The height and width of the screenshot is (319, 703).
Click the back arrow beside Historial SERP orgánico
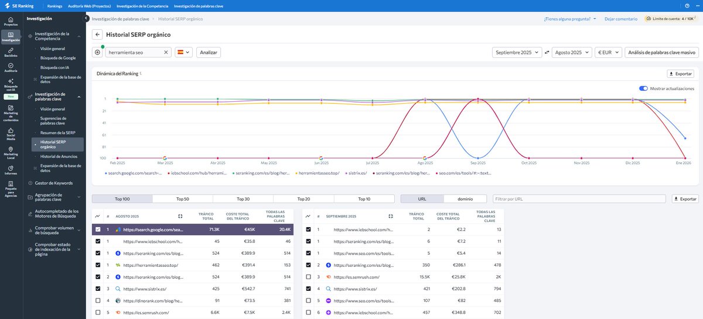coord(97,35)
